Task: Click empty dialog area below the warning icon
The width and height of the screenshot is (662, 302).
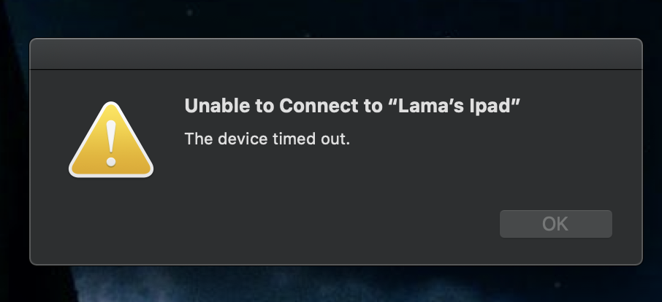Action: (x=111, y=219)
